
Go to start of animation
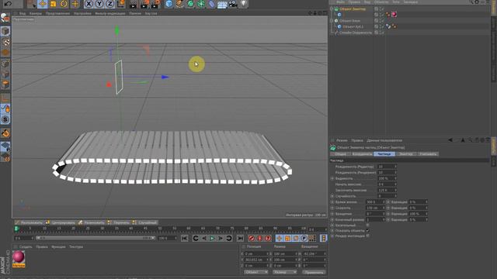click(185, 238)
